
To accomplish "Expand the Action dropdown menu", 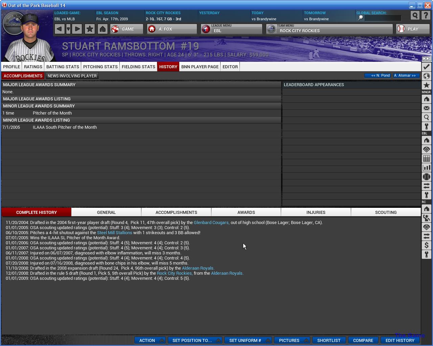I will [150, 340].
